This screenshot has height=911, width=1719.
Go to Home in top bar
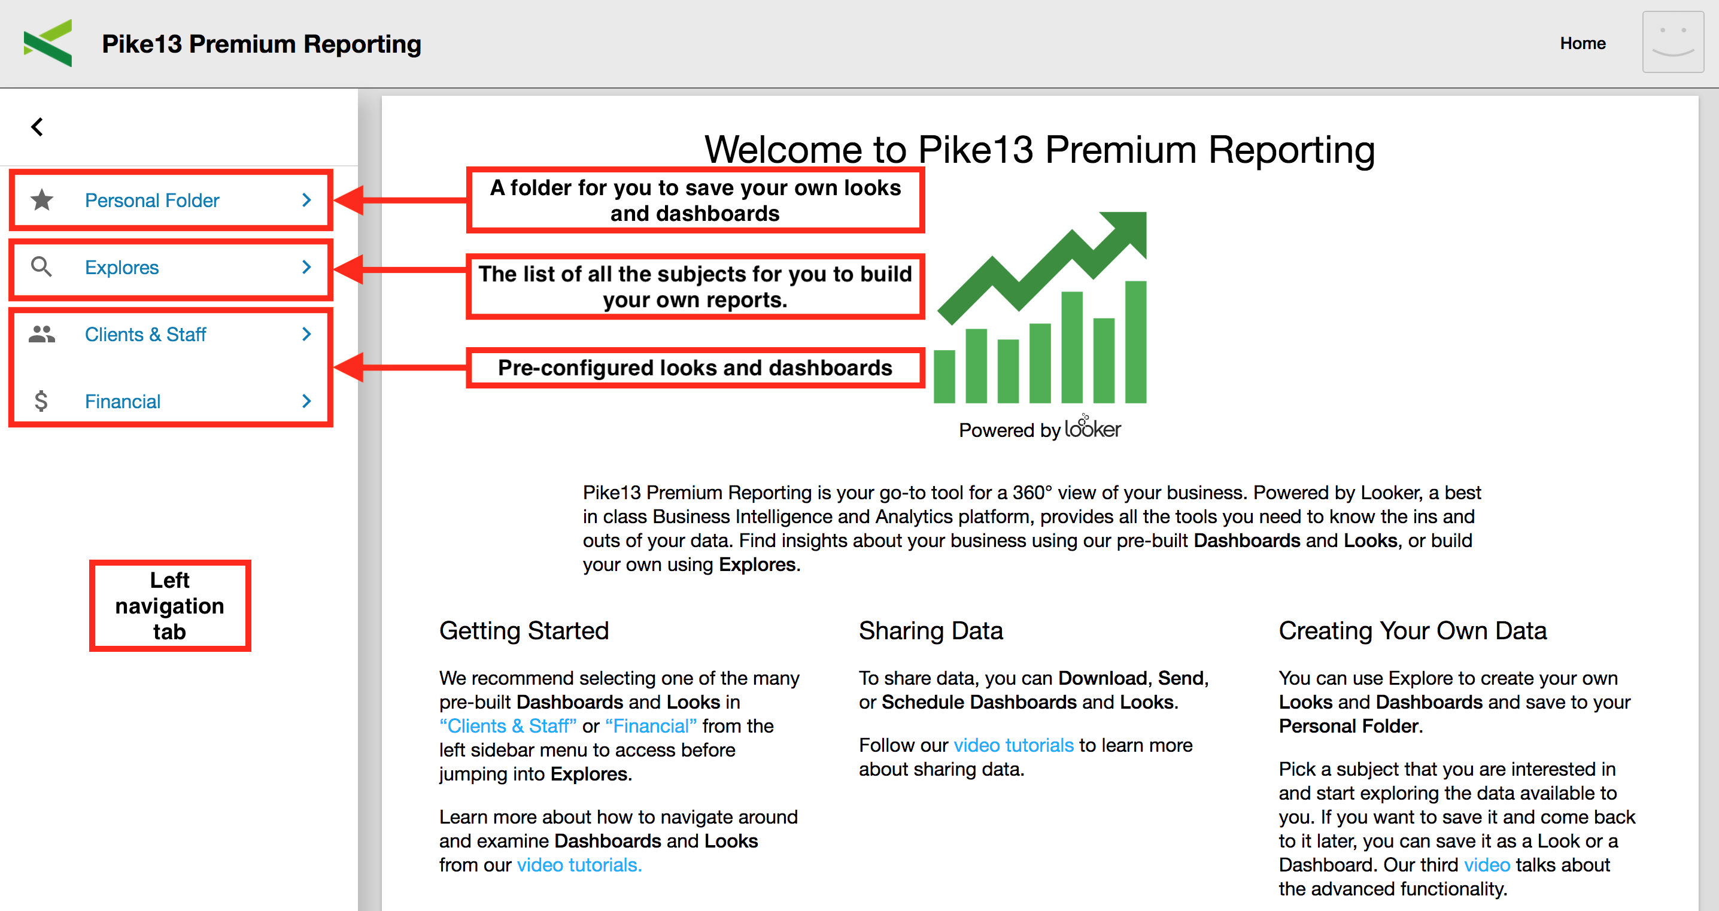coord(1582,43)
